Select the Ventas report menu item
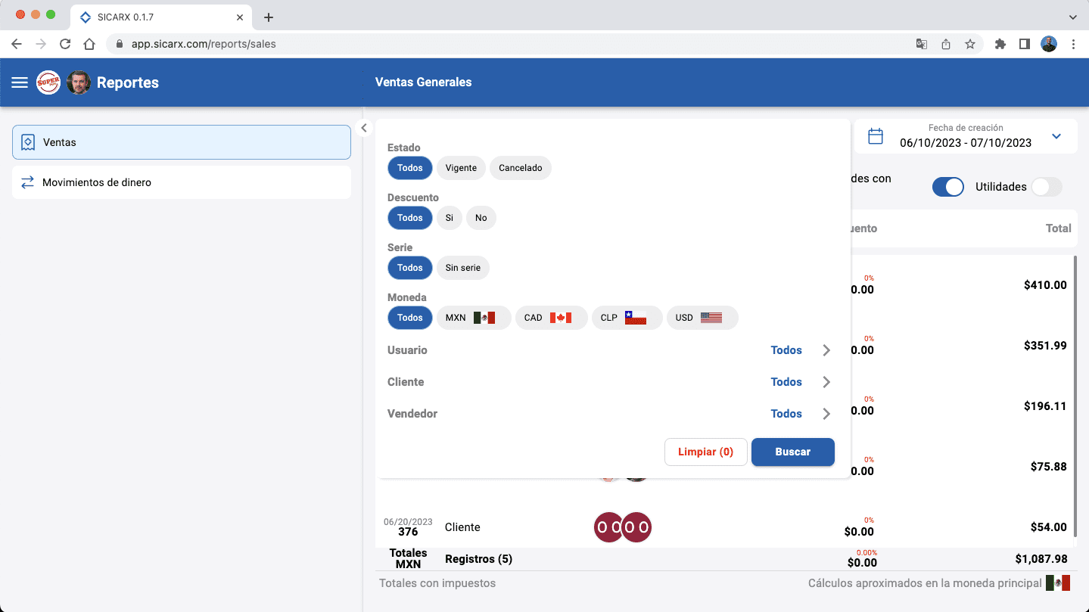 pyautogui.click(x=182, y=142)
